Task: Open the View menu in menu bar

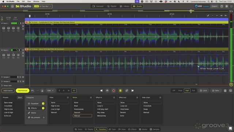Action: click(29, 1)
